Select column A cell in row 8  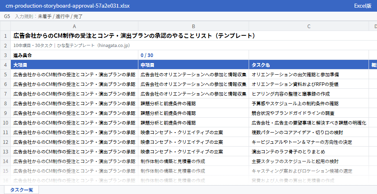coord(74,103)
